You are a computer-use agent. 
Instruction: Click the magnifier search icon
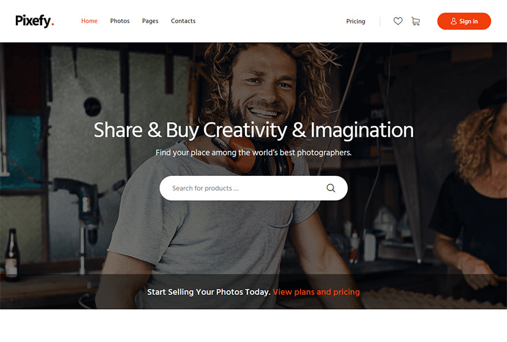pyautogui.click(x=330, y=188)
